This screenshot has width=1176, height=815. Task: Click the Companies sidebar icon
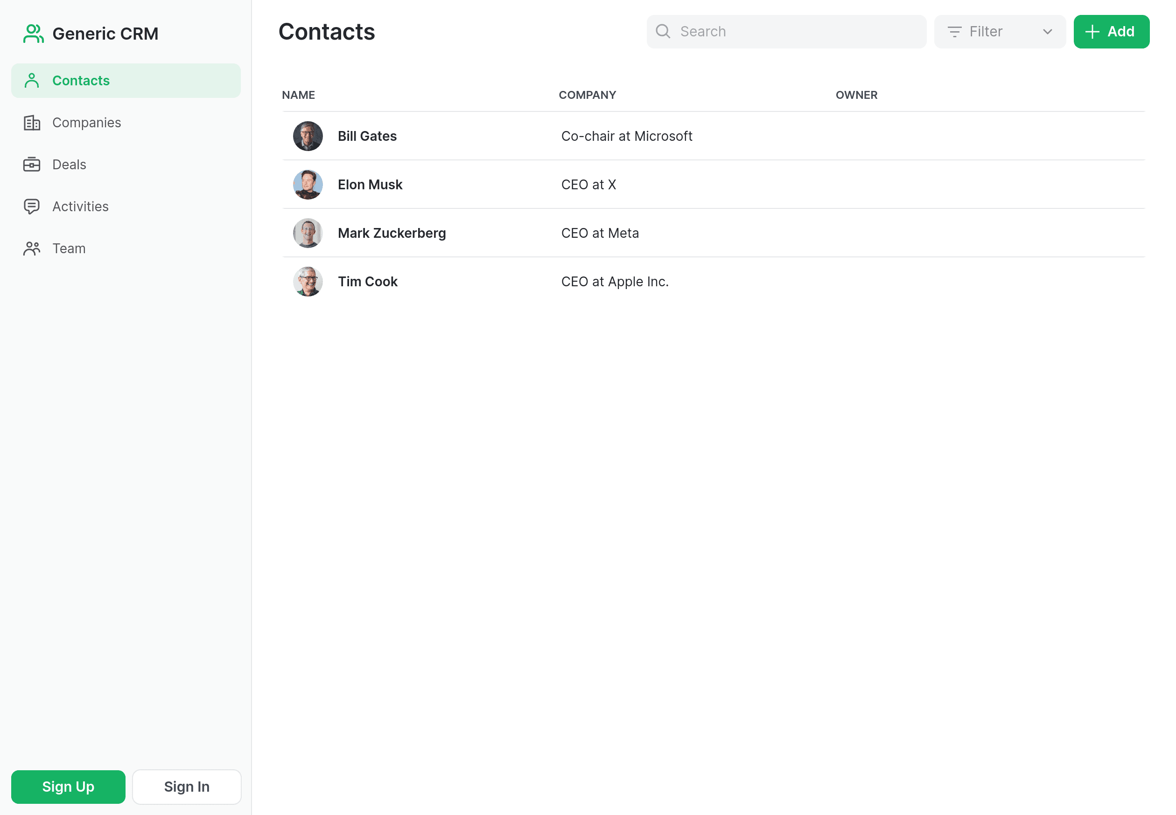click(31, 122)
